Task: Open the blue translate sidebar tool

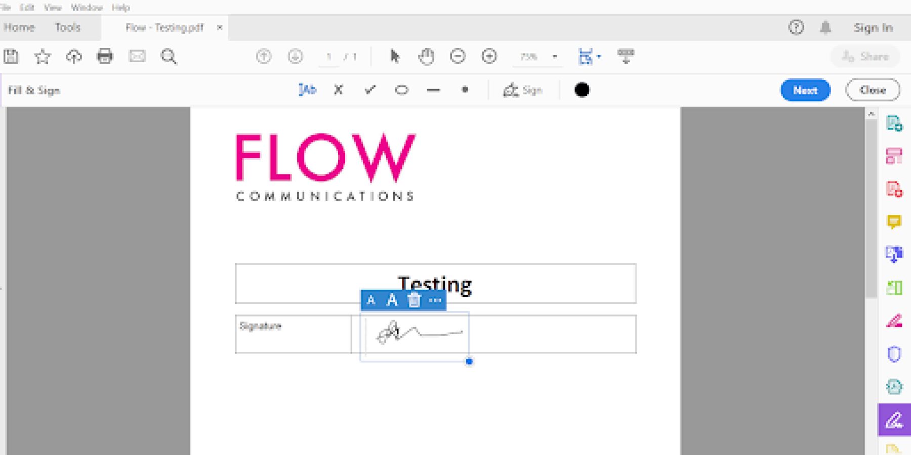Action: [894, 254]
